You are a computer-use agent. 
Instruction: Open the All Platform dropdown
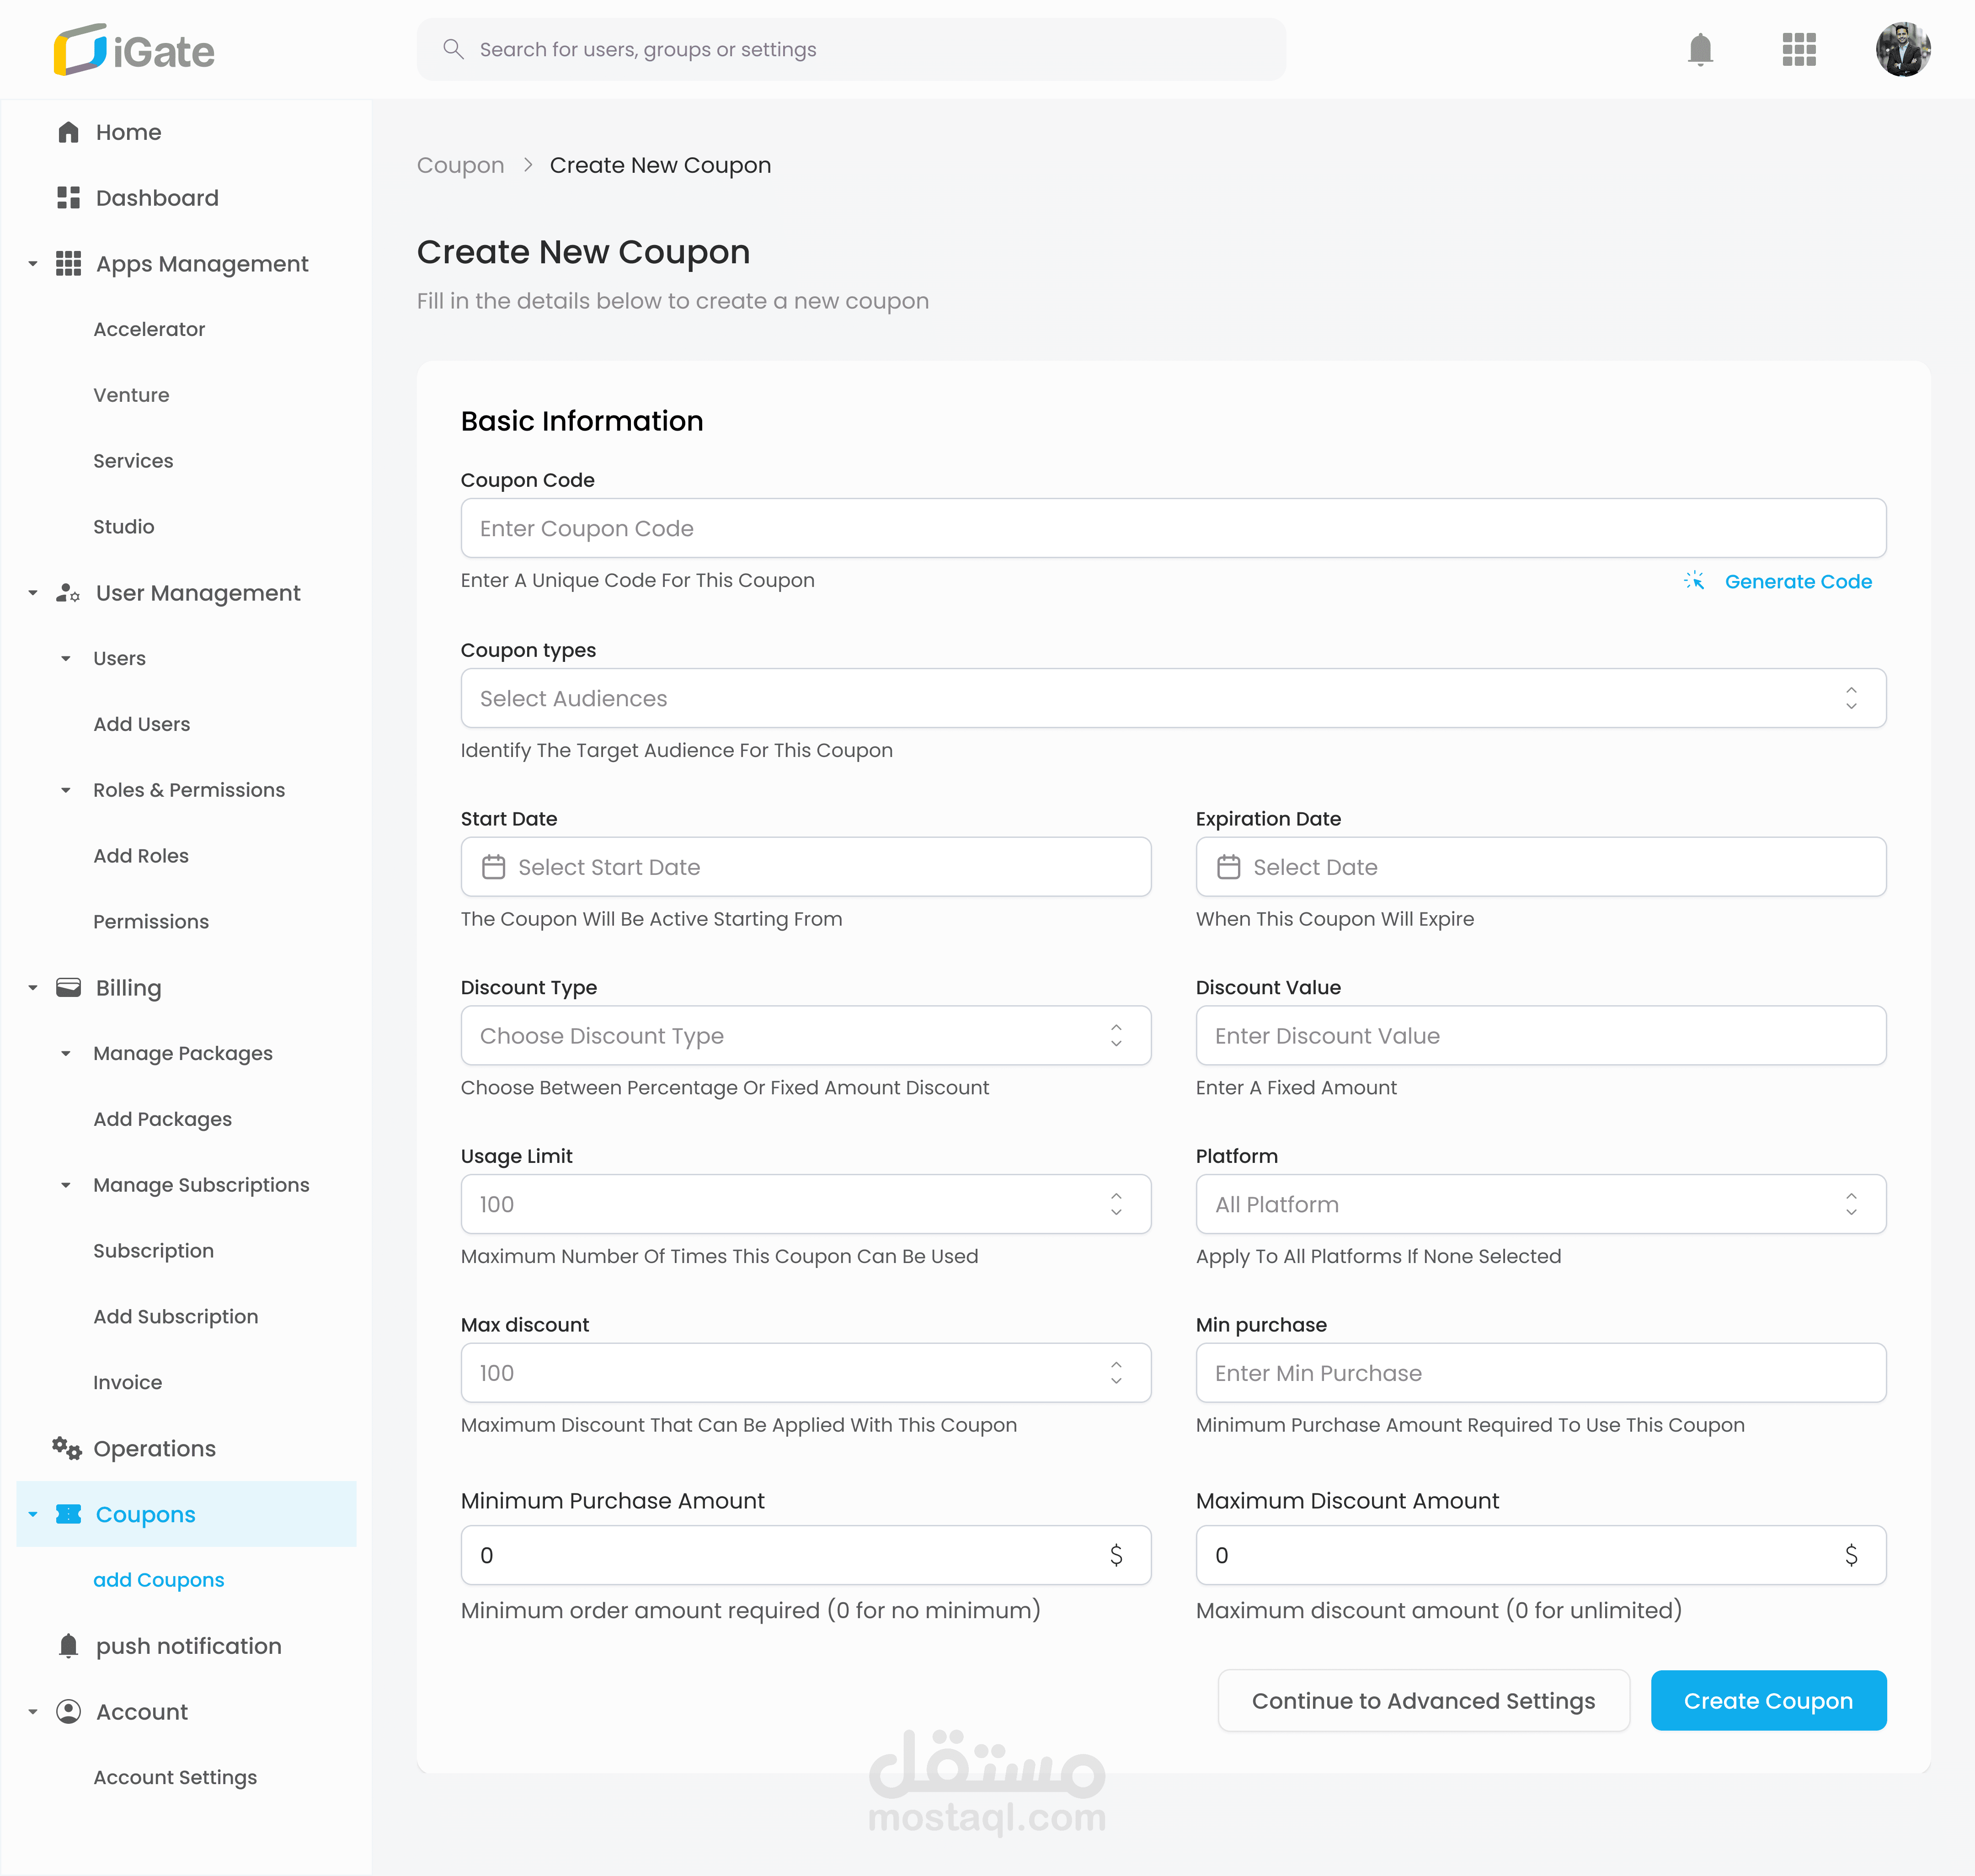[x=1540, y=1204]
